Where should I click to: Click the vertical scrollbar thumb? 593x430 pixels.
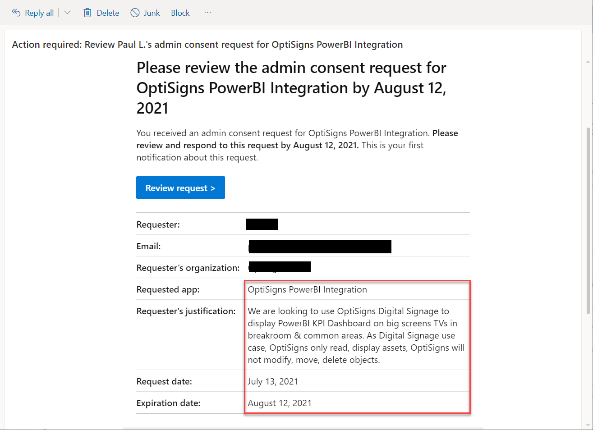click(x=588, y=221)
